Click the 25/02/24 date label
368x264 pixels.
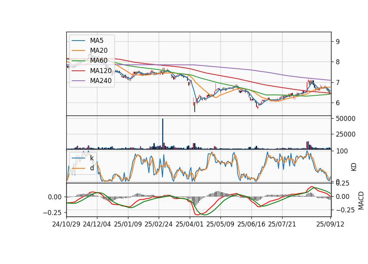159,224
